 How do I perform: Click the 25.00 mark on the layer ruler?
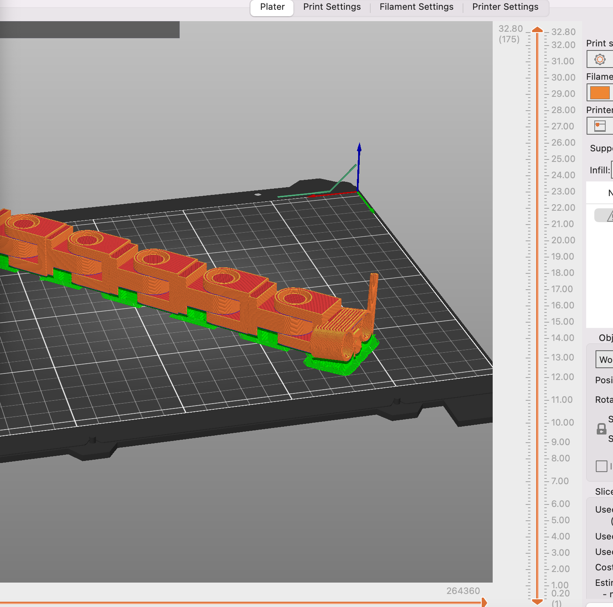point(563,159)
